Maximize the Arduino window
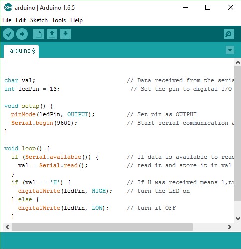The image size is (241, 249). point(208,7)
